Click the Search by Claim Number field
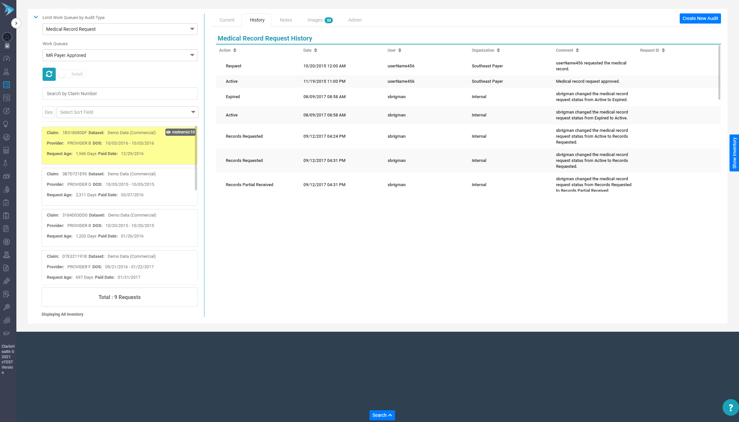The image size is (739, 422). point(120,94)
